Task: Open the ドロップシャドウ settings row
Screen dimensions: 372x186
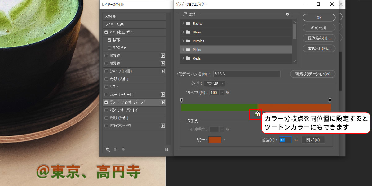Action: pos(134,126)
